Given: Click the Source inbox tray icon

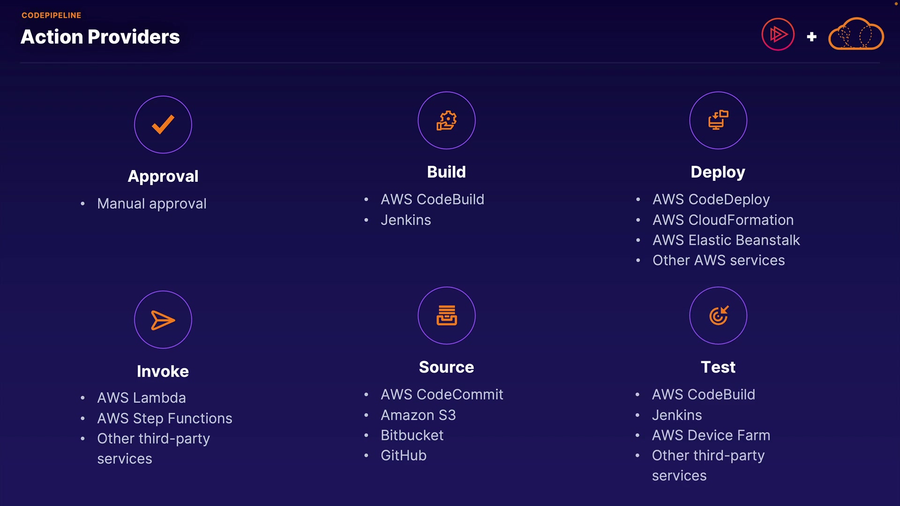Looking at the screenshot, I should coord(446,315).
